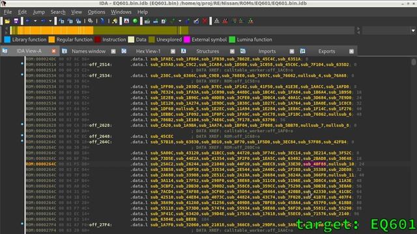Click the green circle run icon

(135, 21)
